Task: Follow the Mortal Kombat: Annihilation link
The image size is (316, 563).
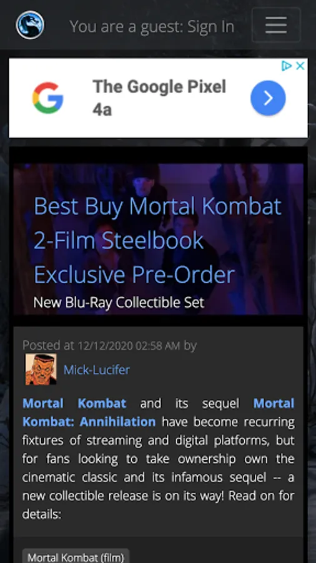Action: pos(159,412)
